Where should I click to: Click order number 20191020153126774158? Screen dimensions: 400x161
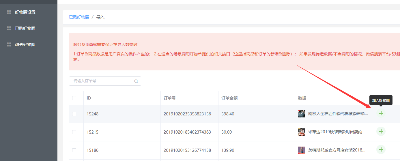click(x=187, y=150)
